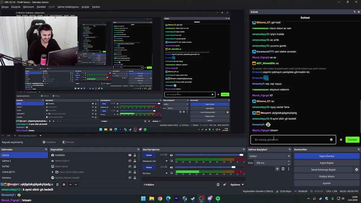Toggle monitoring headphone on Mic/Aux
The height and width of the screenshot is (203, 361).
tap(171, 173)
